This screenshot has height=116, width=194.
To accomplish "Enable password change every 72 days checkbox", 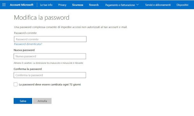I will pos(16,84).
